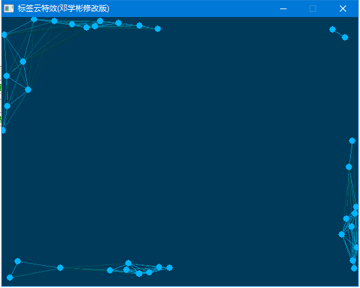The width and height of the screenshot is (360, 288).
Task: Select the leftmost node of the lower-right cluster
Action: (x=342, y=234)
